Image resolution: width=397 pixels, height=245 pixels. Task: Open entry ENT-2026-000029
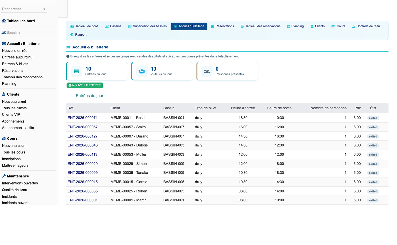point(83,164)
